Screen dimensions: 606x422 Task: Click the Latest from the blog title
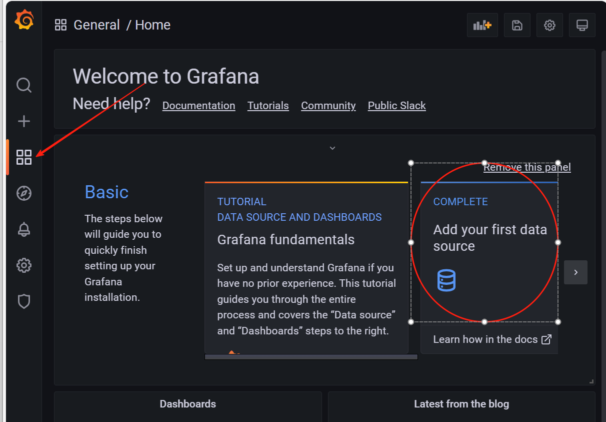pos(461,404)
